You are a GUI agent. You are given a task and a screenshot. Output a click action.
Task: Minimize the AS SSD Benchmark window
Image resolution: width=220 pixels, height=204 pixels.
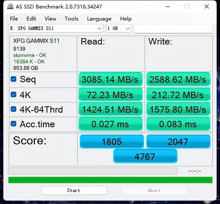[x=168, y=7]
